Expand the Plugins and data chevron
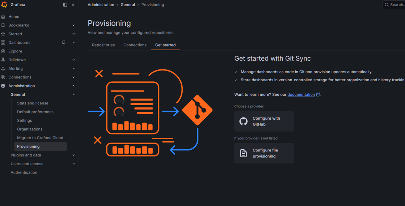The height and width of the screenshot is (206, 405). pos(73,155)
